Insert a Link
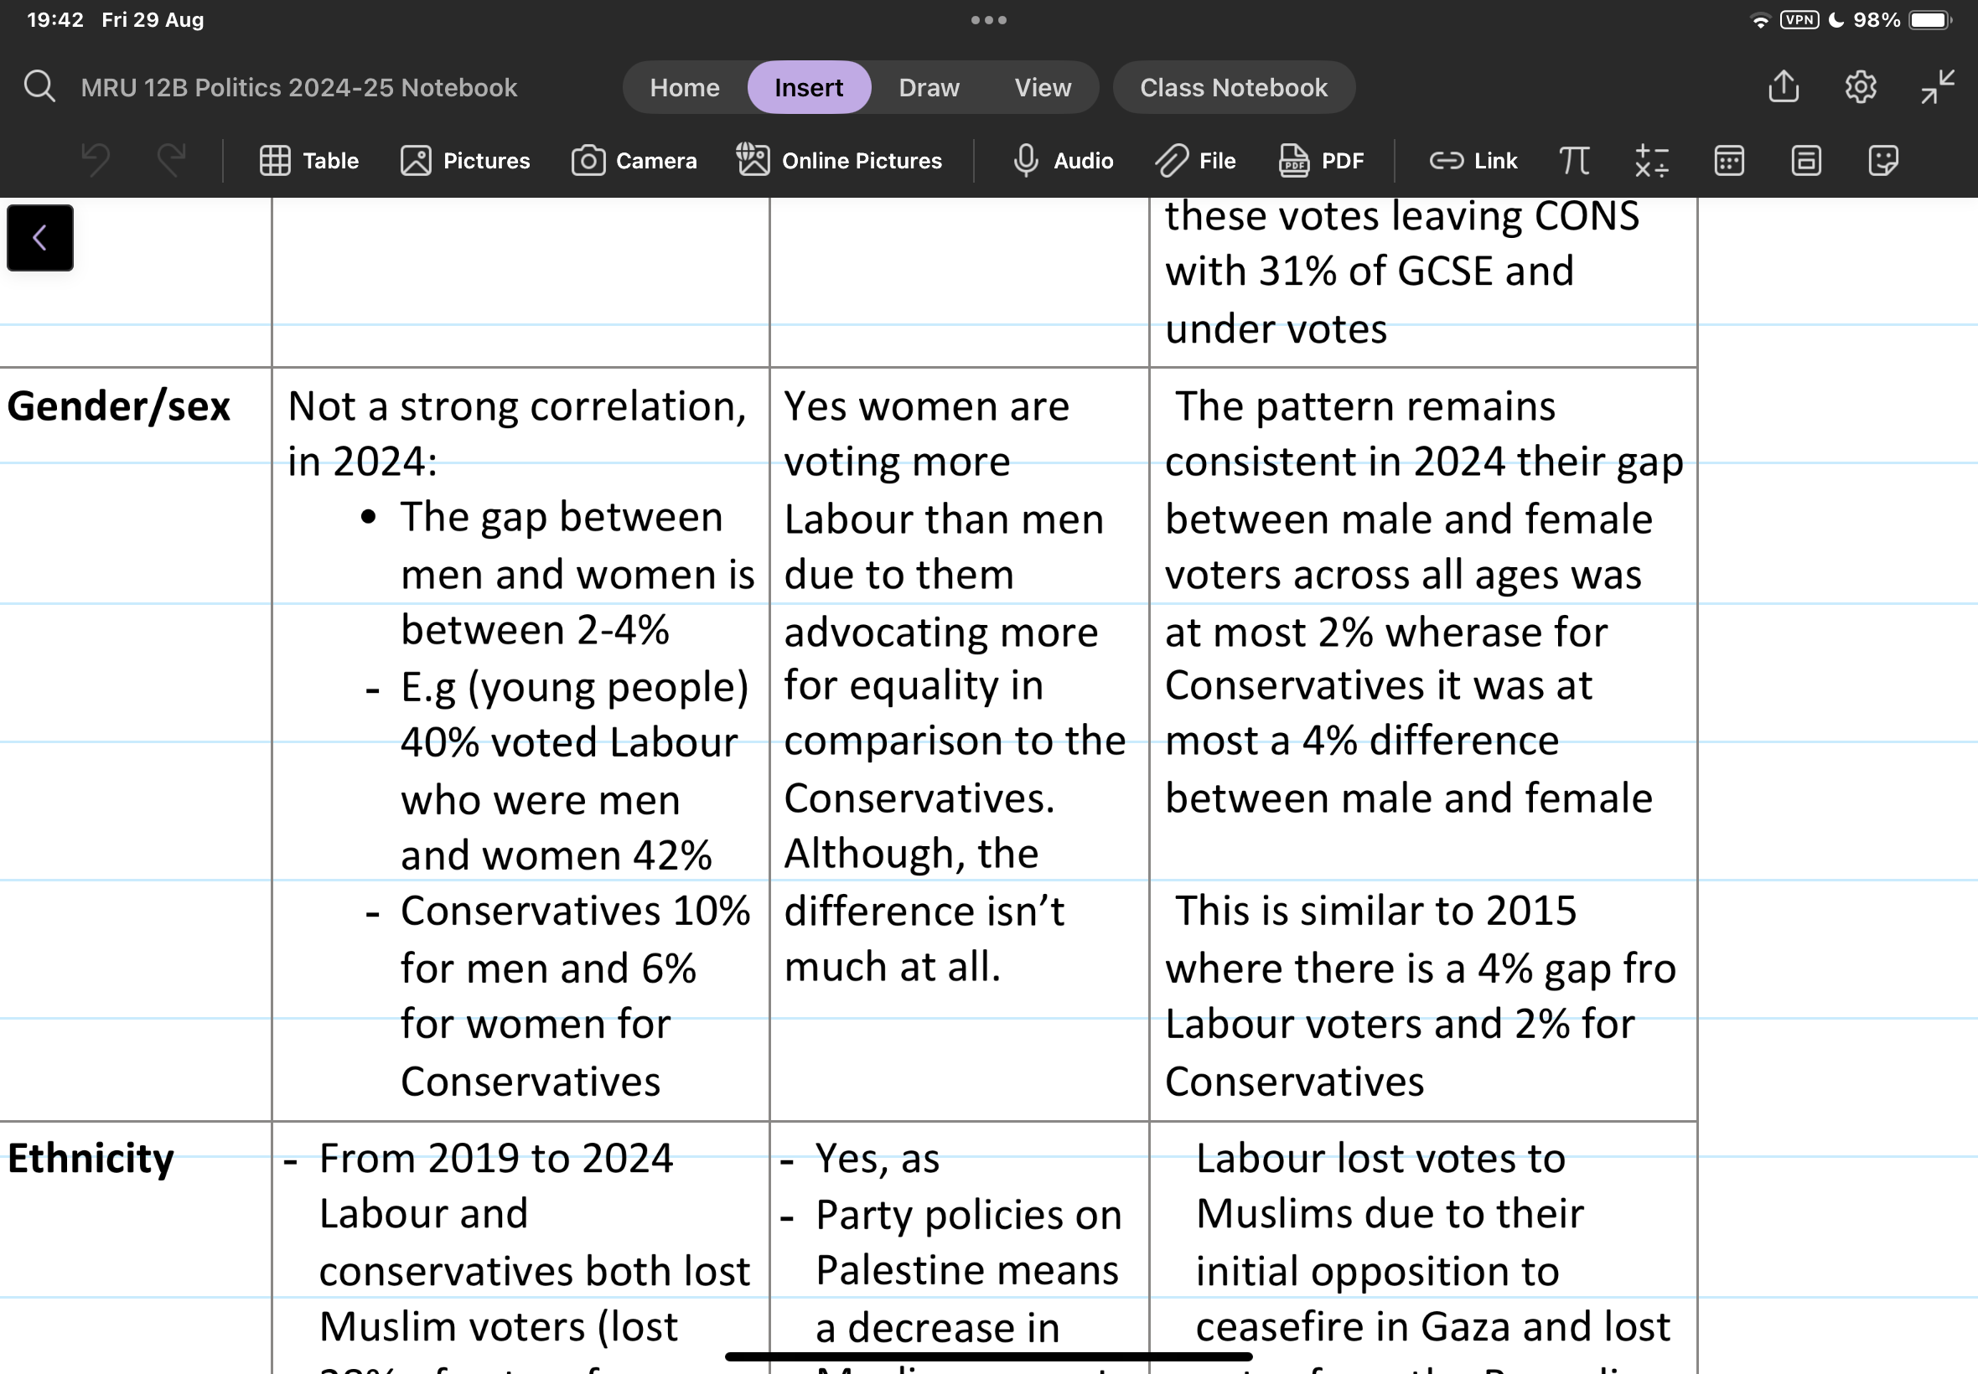Viewport: 1978px width, 1374px height. click(x=1473, y=161)
